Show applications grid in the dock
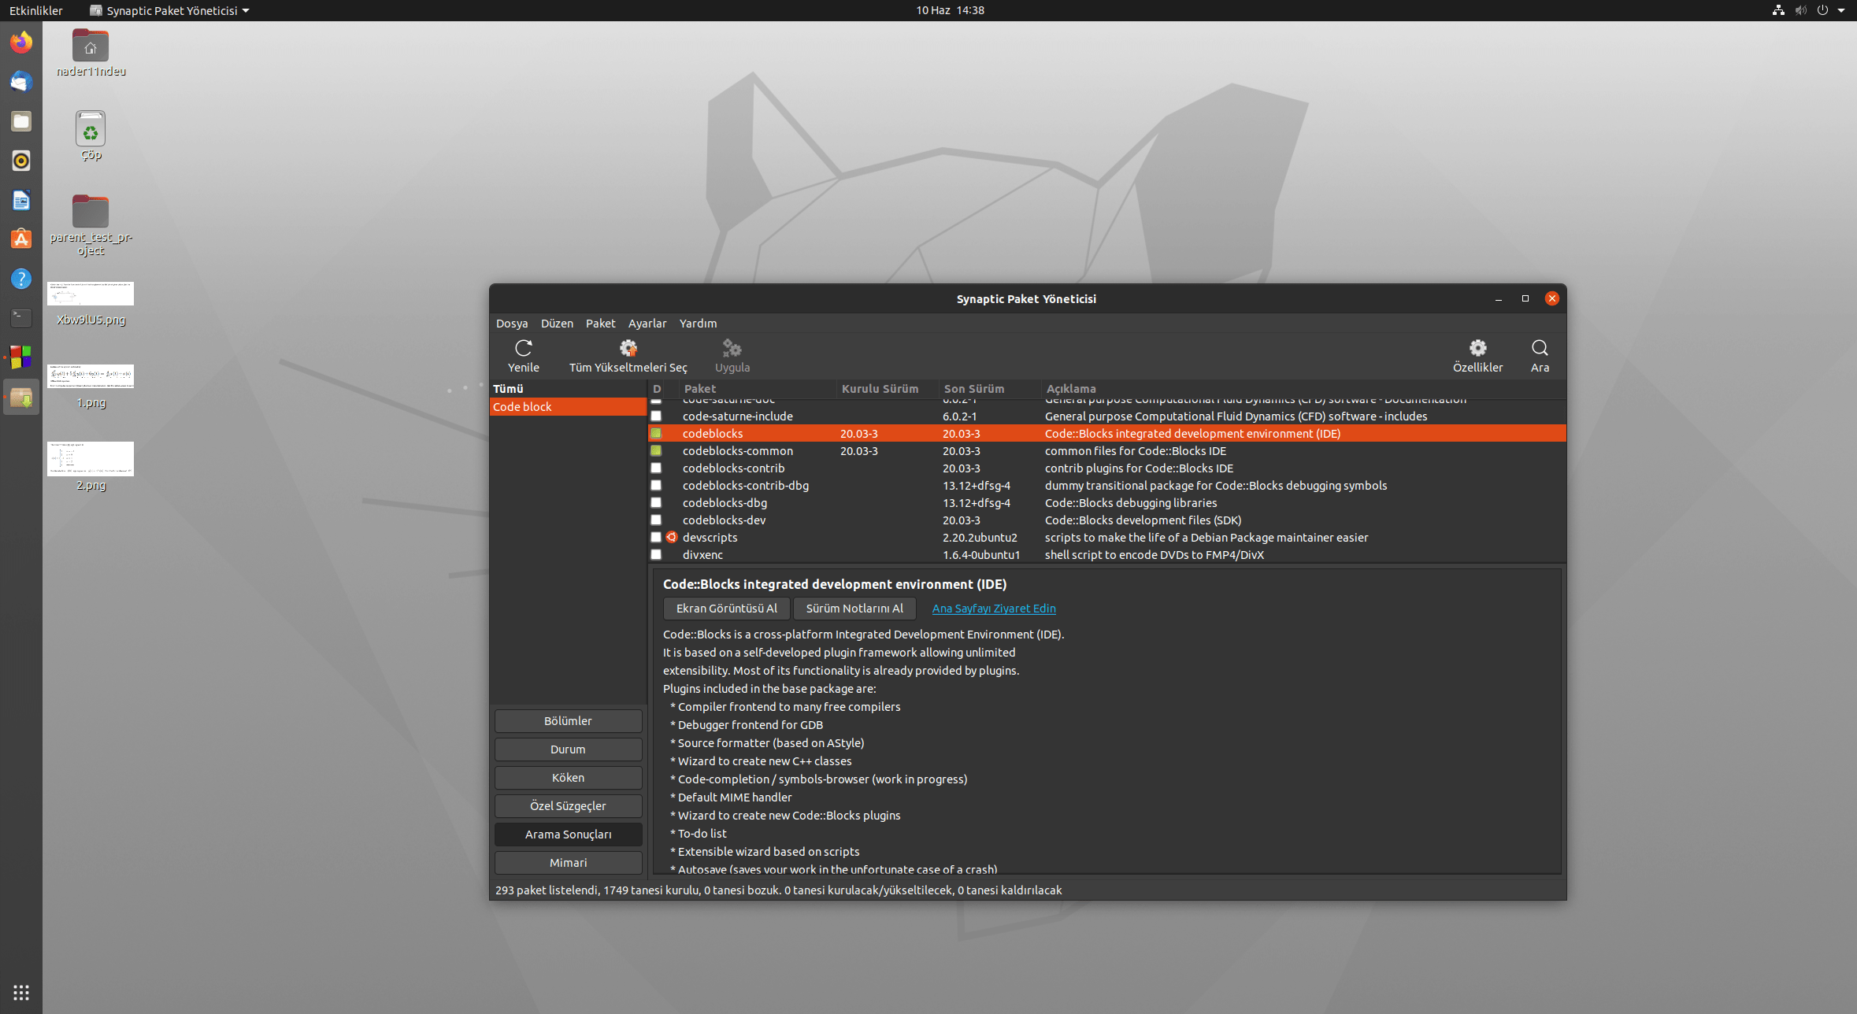This screenshot has width=1857, height=1014. (21, 992)
